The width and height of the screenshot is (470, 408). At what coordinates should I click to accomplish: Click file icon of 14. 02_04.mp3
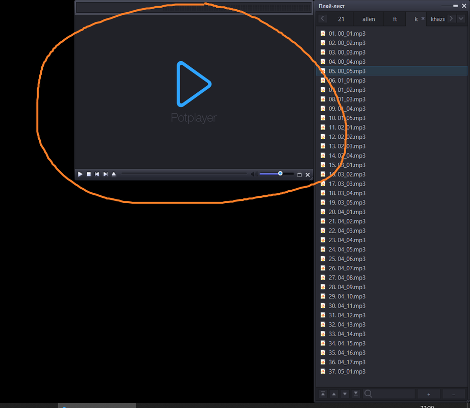[x=323, y=155]
